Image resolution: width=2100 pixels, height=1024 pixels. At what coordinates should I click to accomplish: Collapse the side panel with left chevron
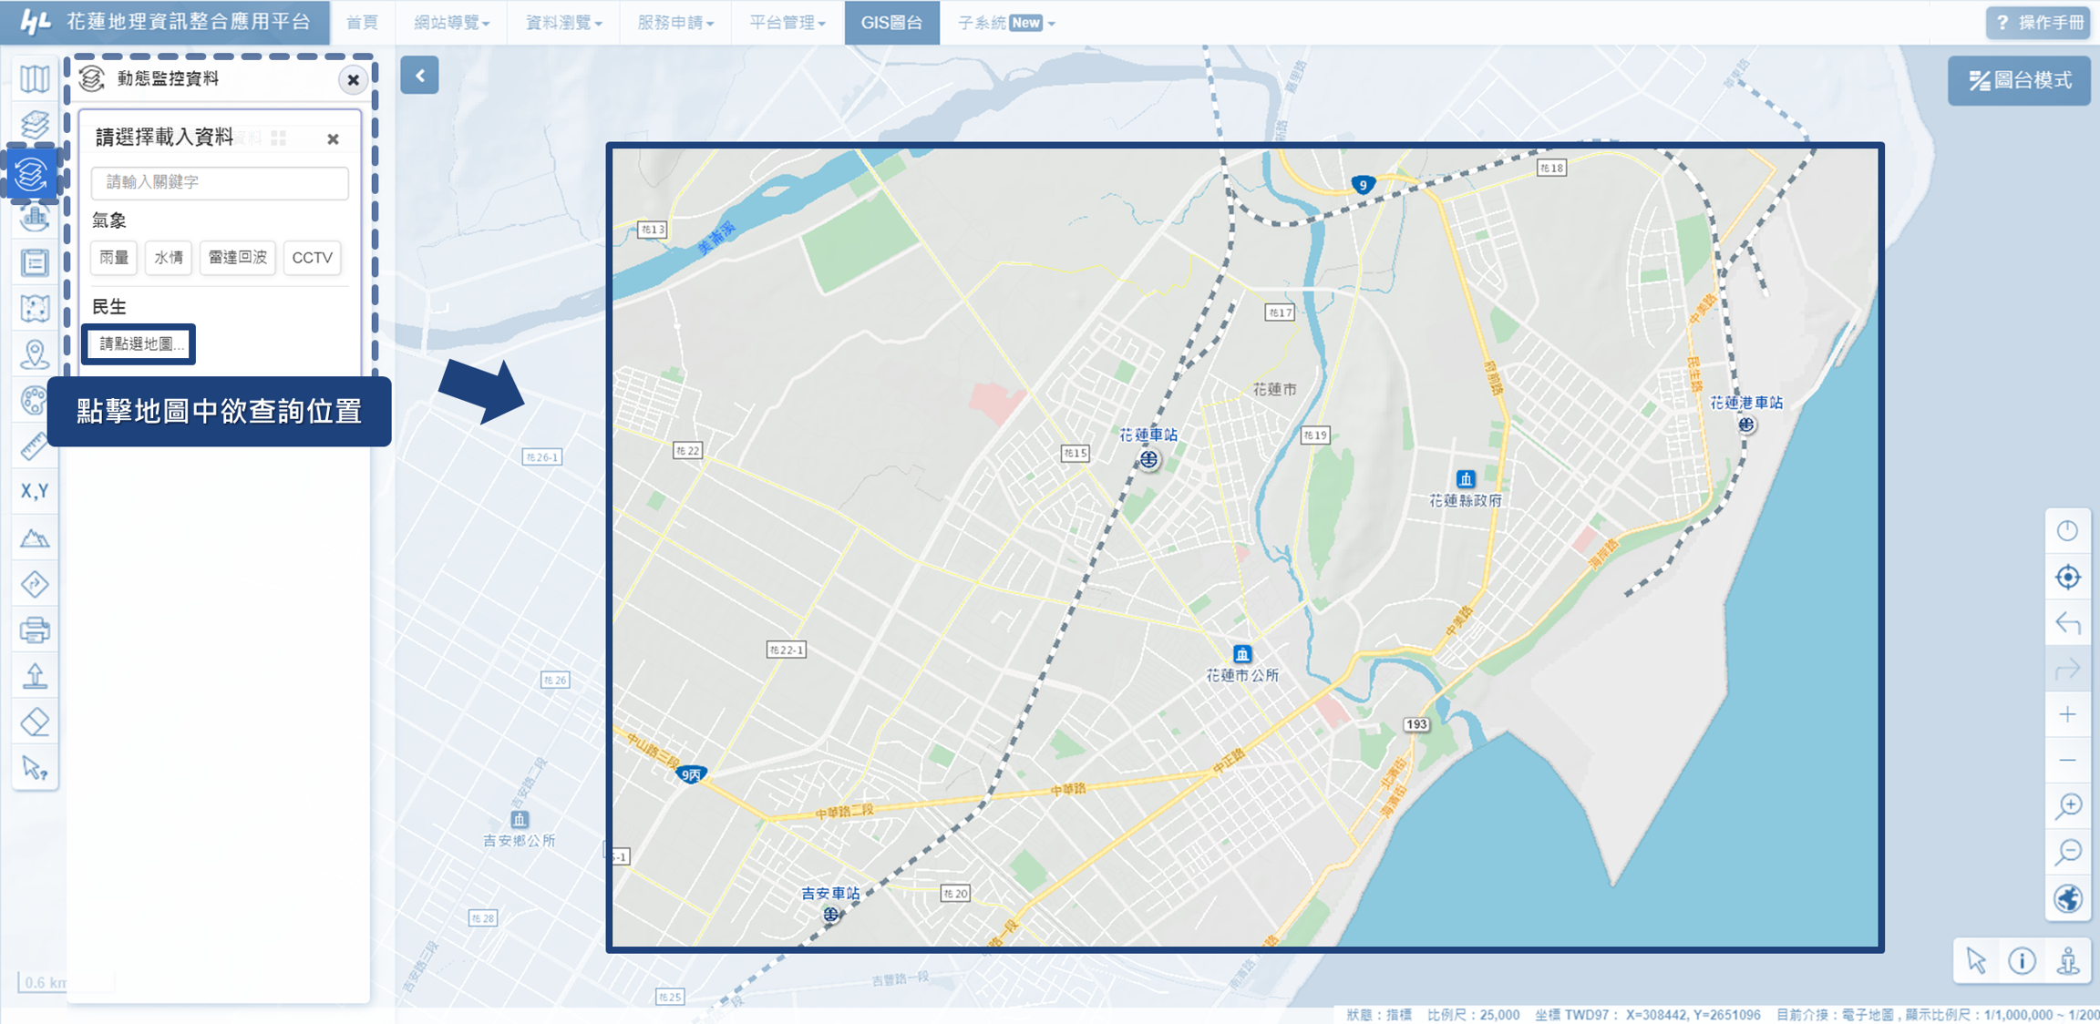419,76
